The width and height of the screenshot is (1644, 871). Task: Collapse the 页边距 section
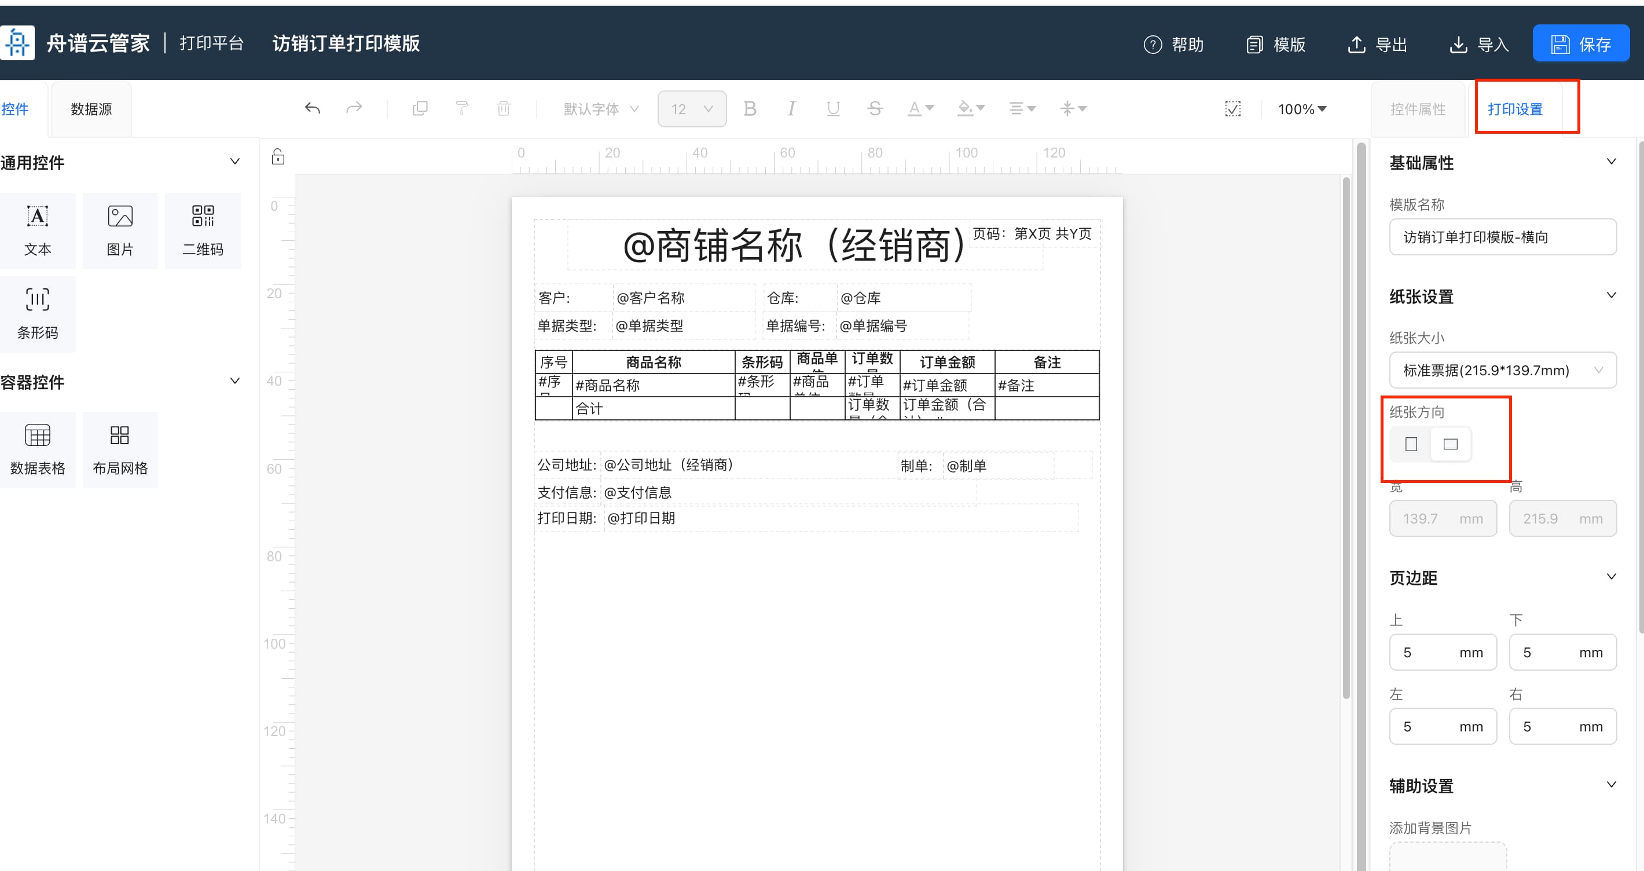[1611, 577]
